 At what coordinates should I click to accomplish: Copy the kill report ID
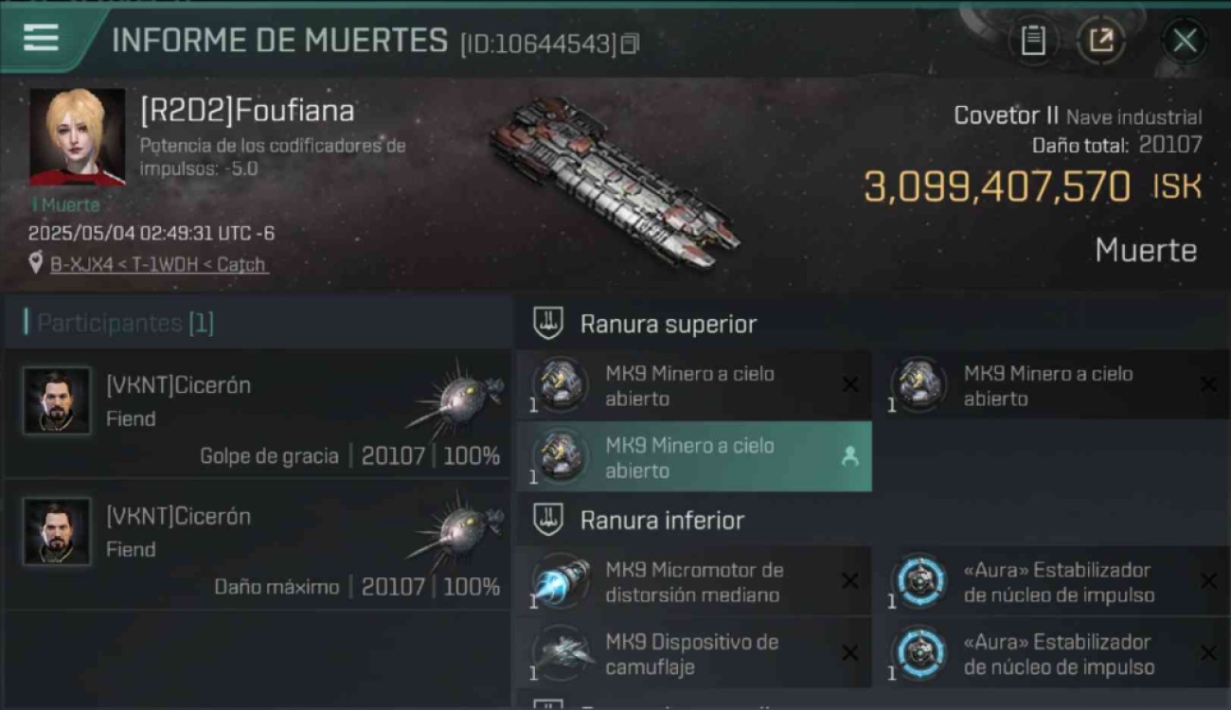point(631,44)
